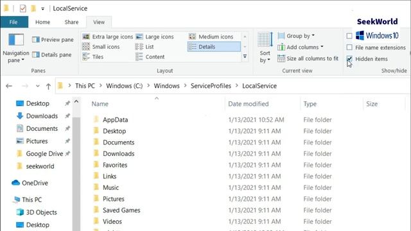The image size is (411, 231).
Task: Select the View ribbon tab
Action: point(99,22)
